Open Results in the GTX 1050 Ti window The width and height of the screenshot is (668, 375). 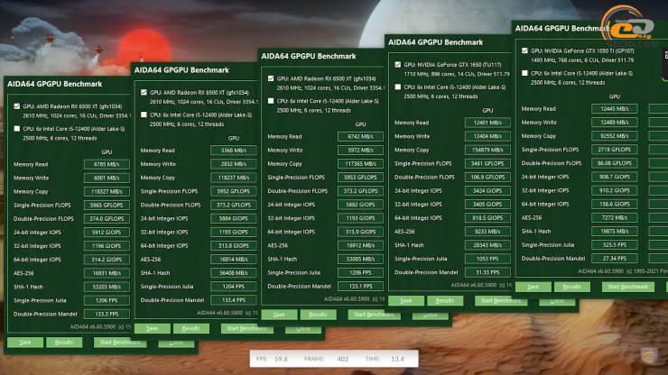[x=571, y=287]
